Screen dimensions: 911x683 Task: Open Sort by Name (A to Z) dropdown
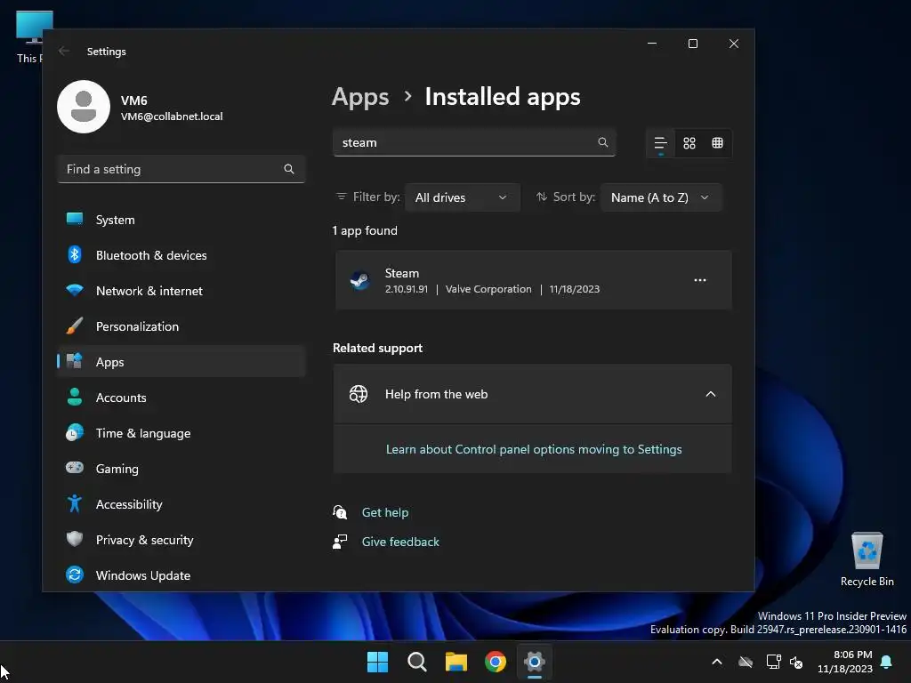pyautogui.click(x=661, y=197)
